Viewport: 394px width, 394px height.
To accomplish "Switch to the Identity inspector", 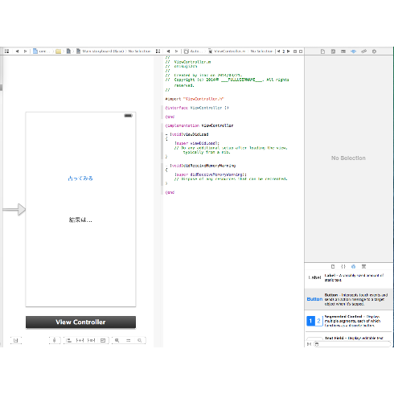I will coord(343,51).
